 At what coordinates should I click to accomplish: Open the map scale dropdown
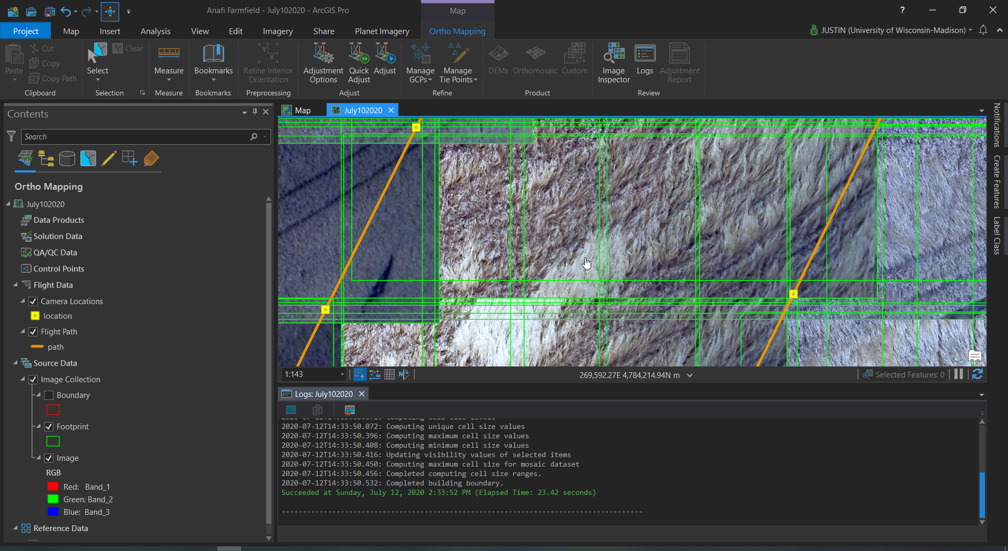click(342, 374)
